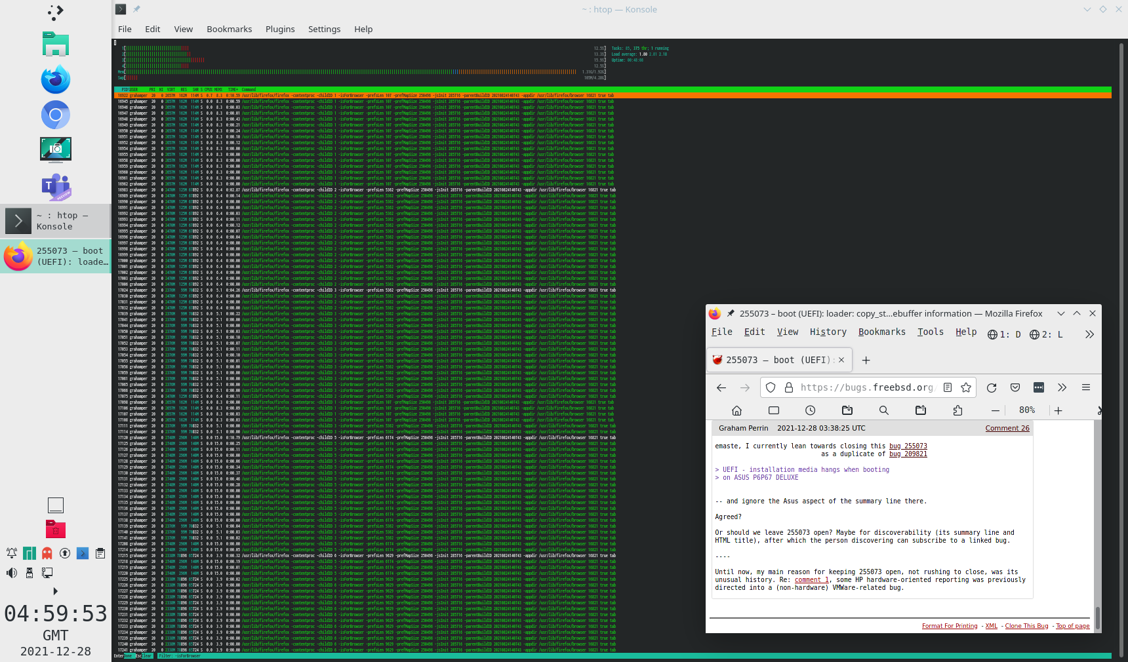Reload the page in Firefox
1128x662 pixels.
coord(991,387)
